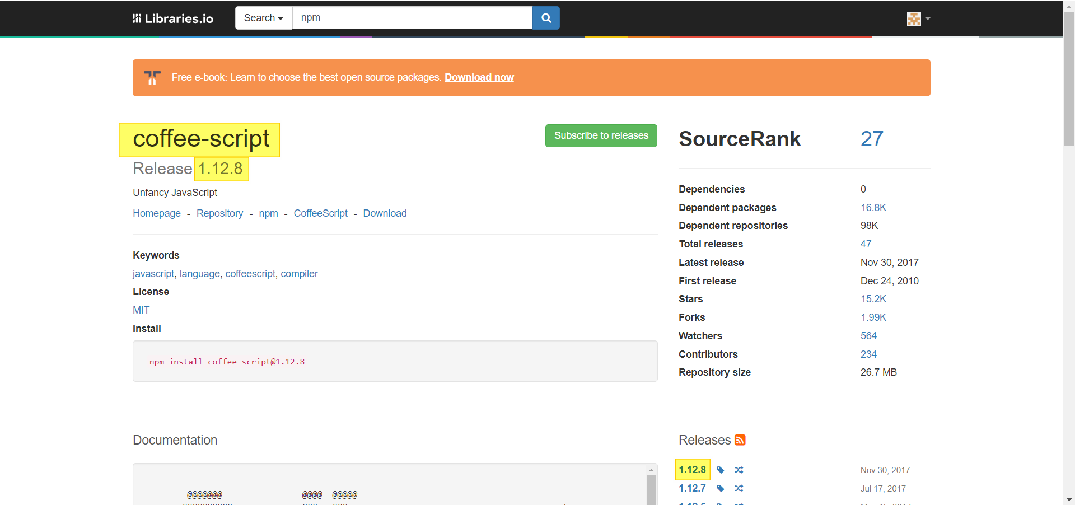Click the search magnifier icon

pos(545,18)
